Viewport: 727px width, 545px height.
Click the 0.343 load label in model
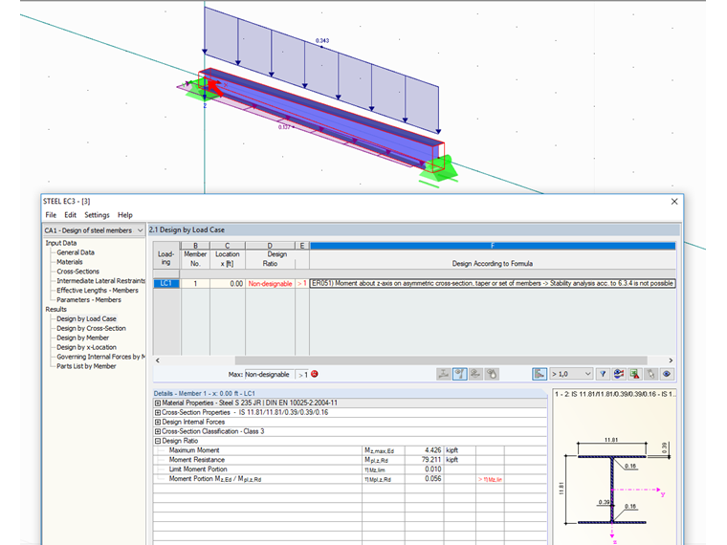coord(322,41)
